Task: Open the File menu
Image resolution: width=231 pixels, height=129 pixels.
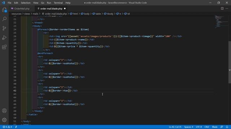Action: point(9,3)
